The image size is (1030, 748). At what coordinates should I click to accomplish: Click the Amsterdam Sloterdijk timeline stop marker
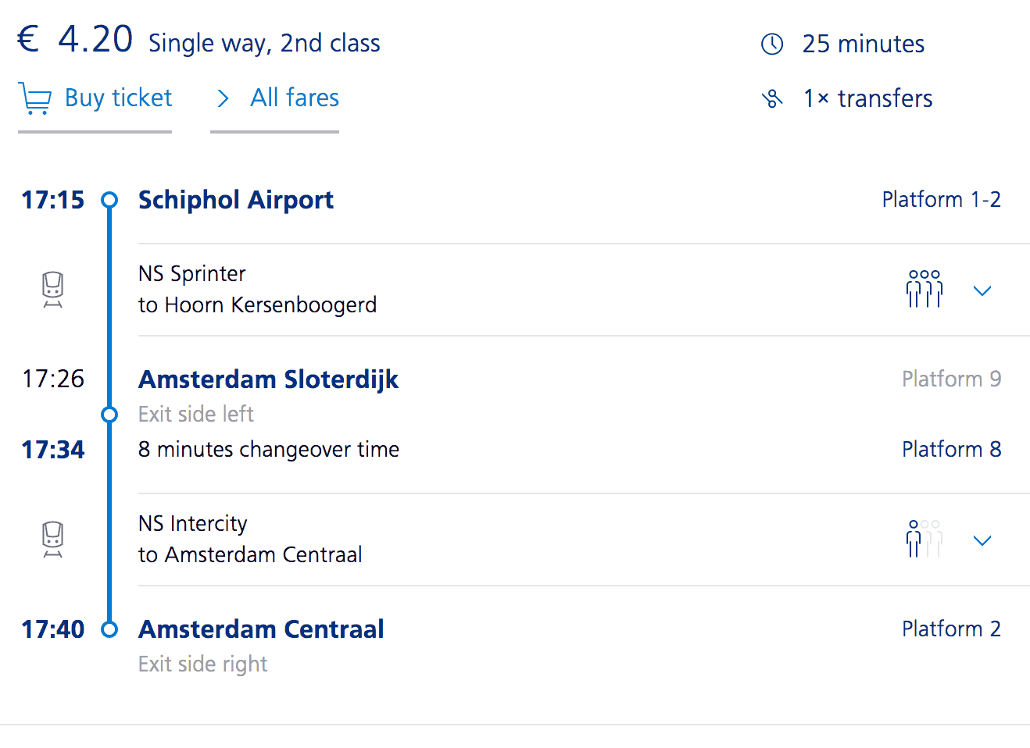coord(109,415)
